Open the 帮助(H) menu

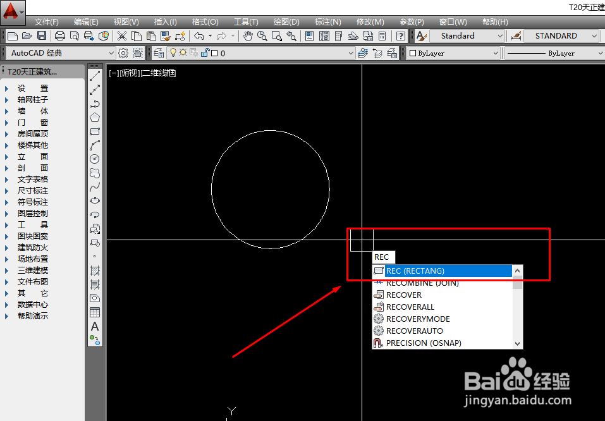coord(496,22)
